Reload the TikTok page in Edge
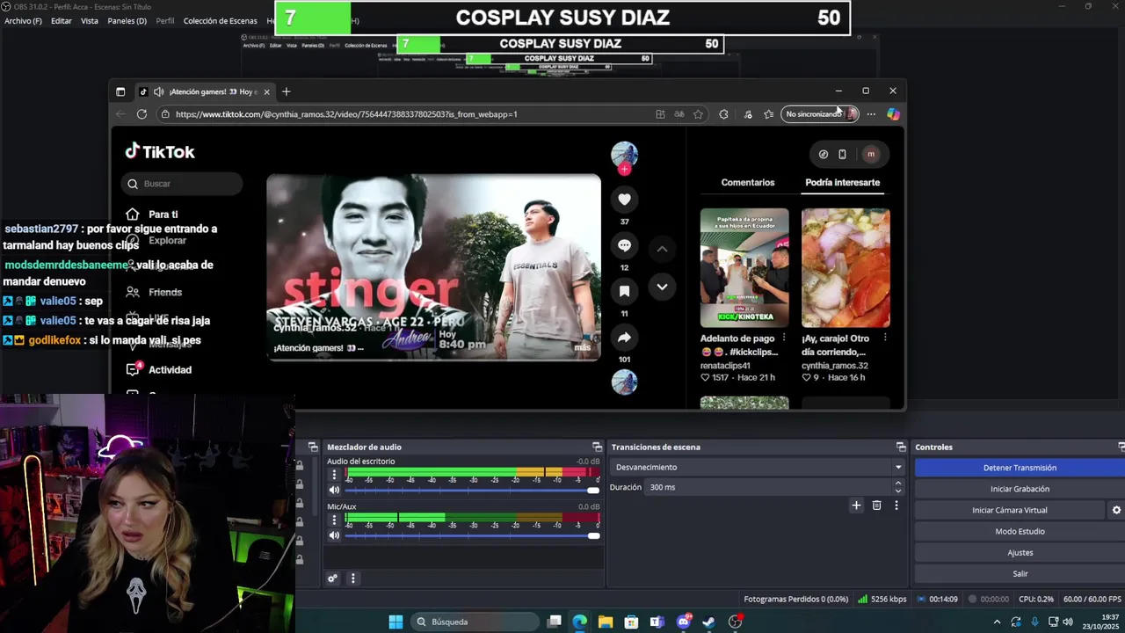The width and height of the screenshot is (1125, 633). point(142,114)
